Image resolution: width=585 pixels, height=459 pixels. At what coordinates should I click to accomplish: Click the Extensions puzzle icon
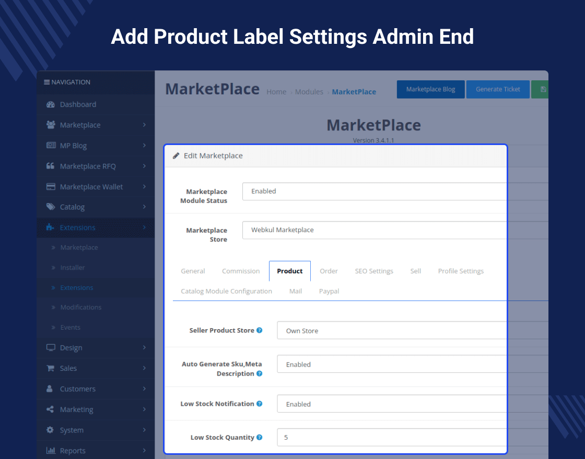click(50, 227)
